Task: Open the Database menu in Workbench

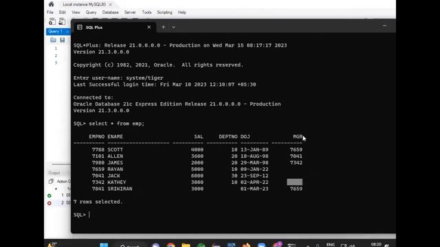Action: click(110, 12)
